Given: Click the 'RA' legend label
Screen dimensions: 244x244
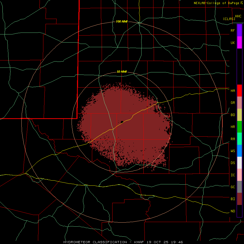Looking at the screenshot, I should click(233, 139).
